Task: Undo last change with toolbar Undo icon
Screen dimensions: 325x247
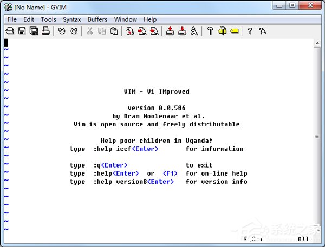Action: click(62, 31)
